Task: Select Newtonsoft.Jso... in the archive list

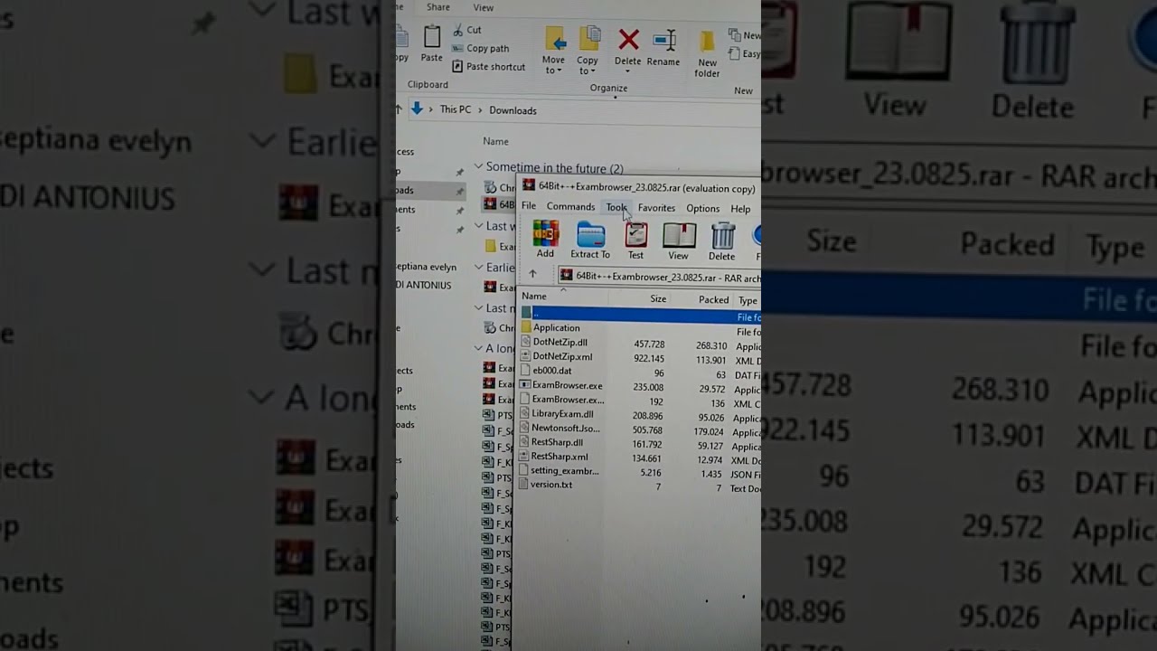Action: coord(565,429)
